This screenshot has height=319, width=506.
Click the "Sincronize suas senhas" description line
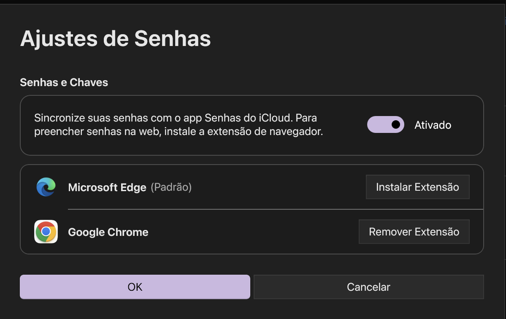tap(127, 117)
